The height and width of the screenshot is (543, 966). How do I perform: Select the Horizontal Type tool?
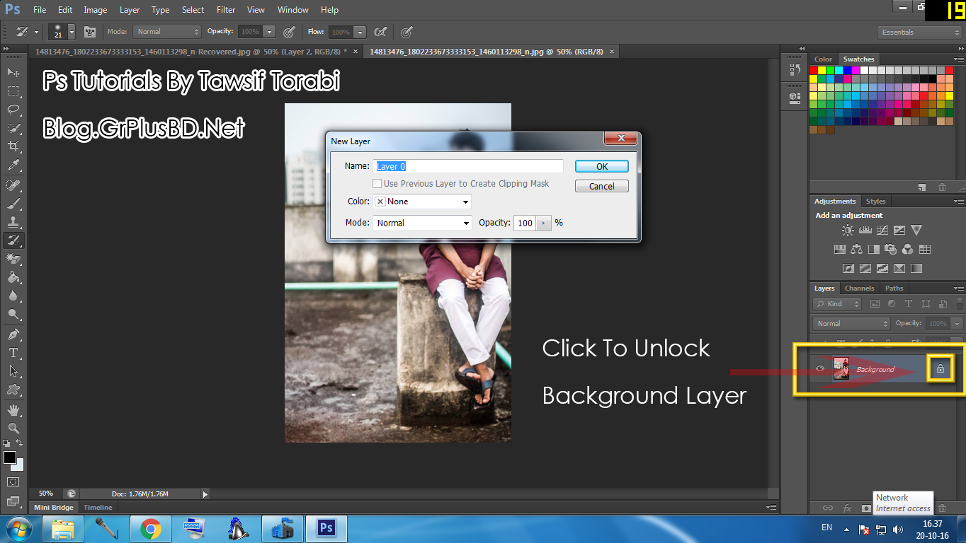point(13,353)
